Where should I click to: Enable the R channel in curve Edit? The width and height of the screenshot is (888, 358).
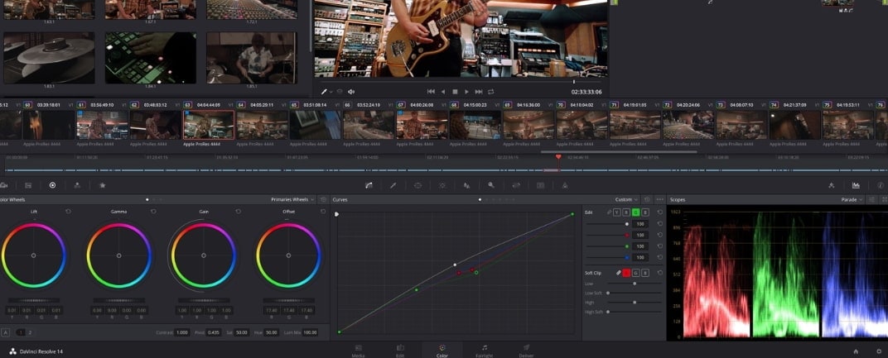coord(626,212)
